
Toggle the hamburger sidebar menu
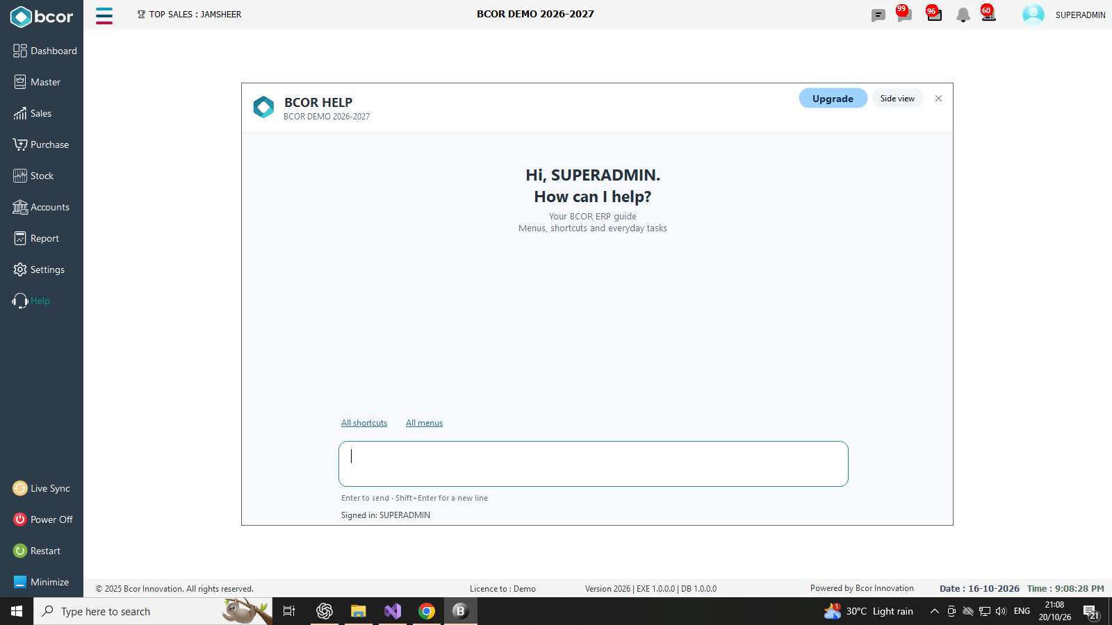[104, 15]
